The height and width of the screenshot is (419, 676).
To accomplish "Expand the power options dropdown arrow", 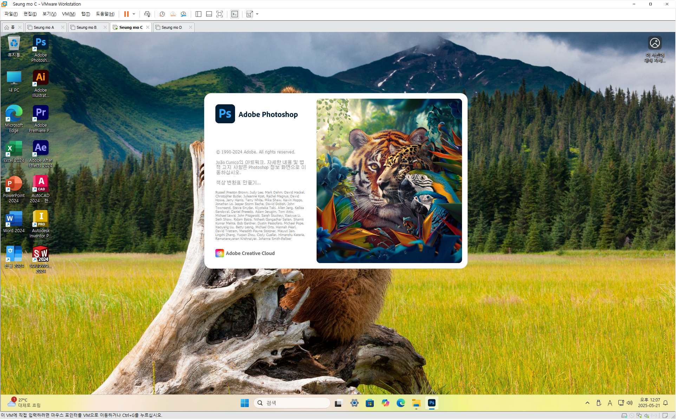I will click(134, 14).
